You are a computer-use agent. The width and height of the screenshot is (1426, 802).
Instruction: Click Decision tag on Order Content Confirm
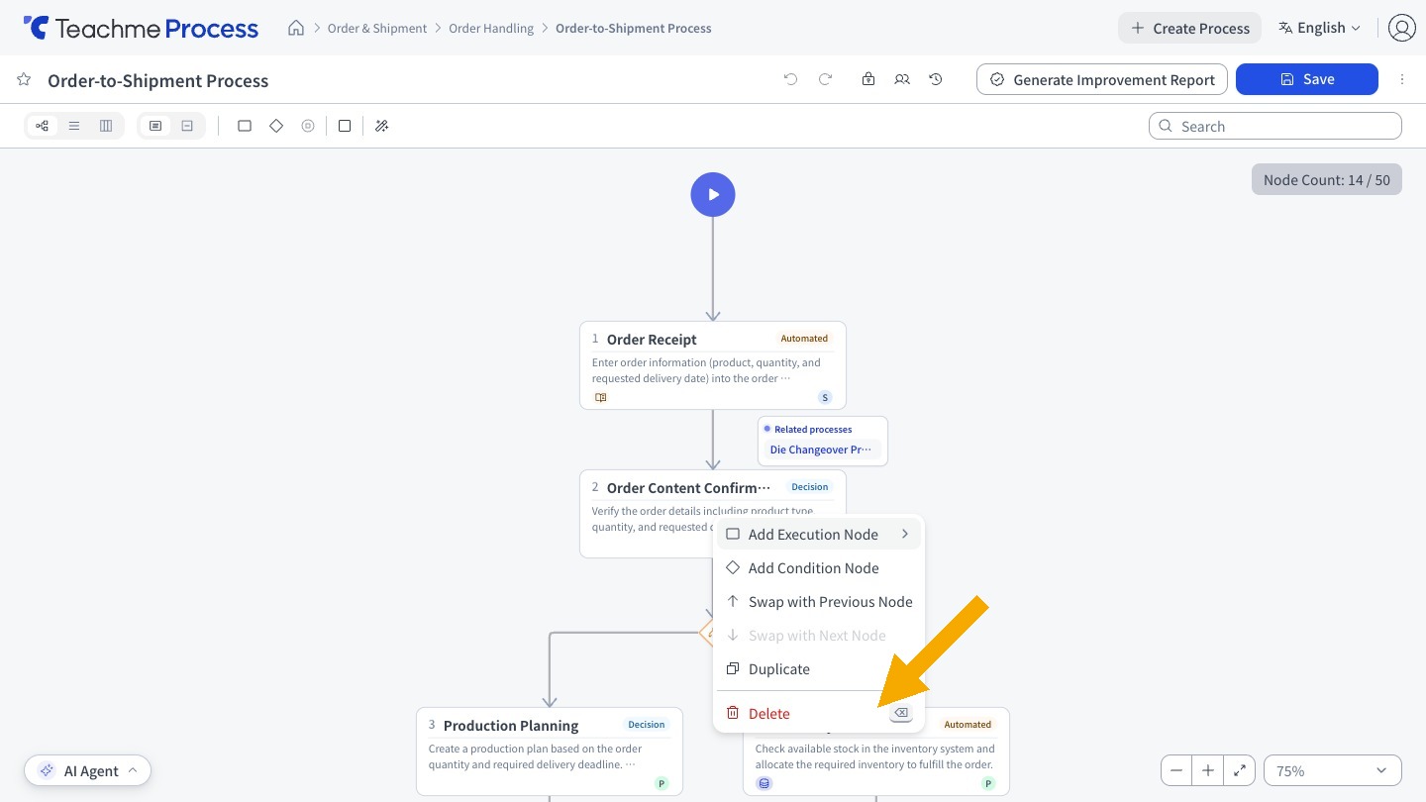pos(810,487)
